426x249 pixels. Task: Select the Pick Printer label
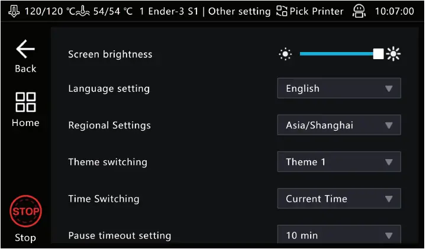[317, 11]
